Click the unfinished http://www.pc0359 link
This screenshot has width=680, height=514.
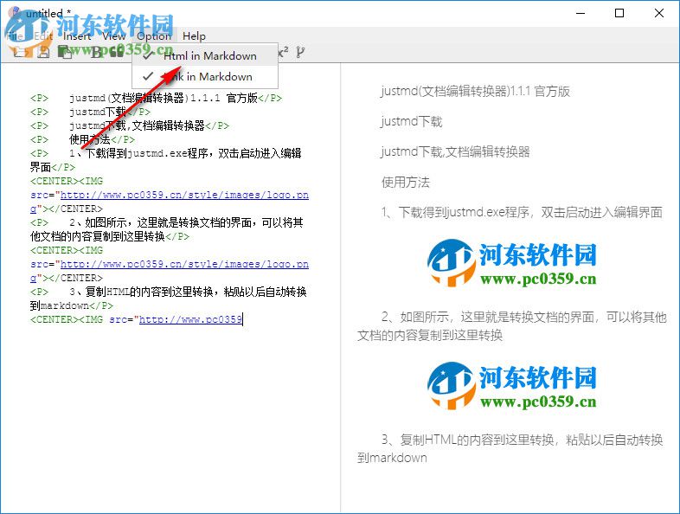pos(190,319)
